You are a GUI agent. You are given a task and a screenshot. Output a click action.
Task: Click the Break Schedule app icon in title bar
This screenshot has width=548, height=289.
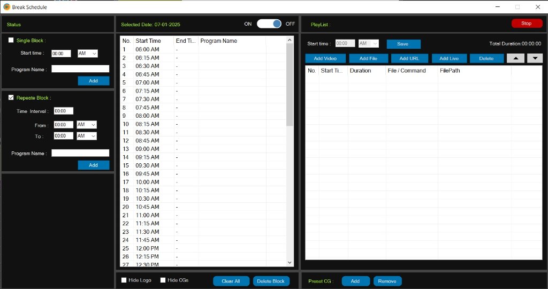tap(6, 6)
